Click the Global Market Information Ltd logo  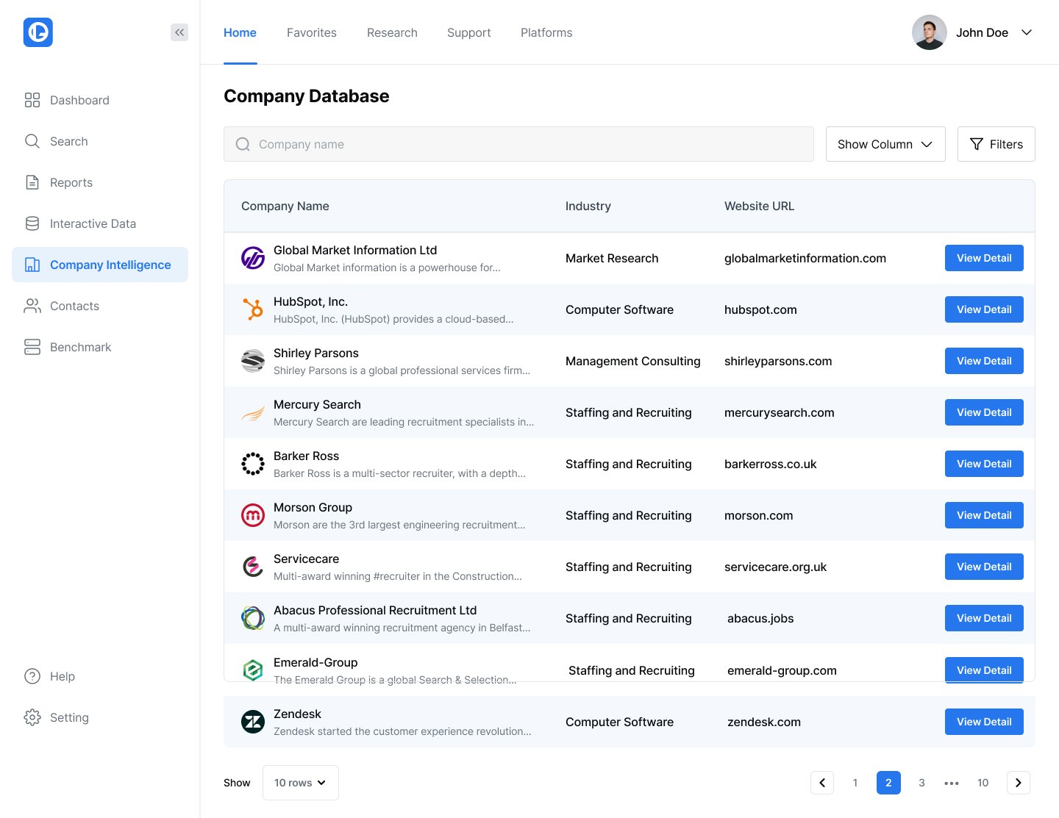[253, 258]
